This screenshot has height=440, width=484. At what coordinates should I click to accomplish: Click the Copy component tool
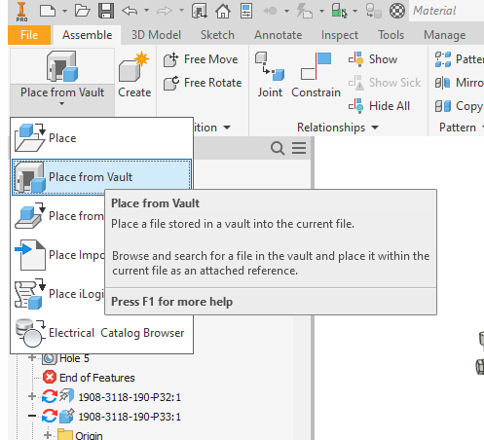(x=459, y=106)
